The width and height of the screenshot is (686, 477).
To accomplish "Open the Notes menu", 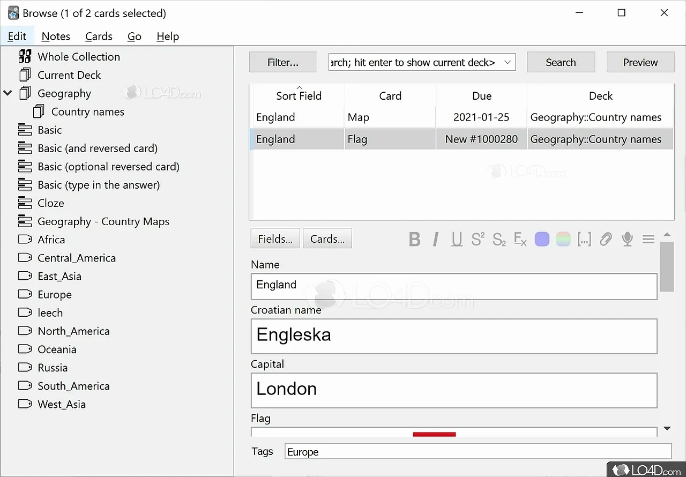I will pyautogui.click(x=56, y=36).
